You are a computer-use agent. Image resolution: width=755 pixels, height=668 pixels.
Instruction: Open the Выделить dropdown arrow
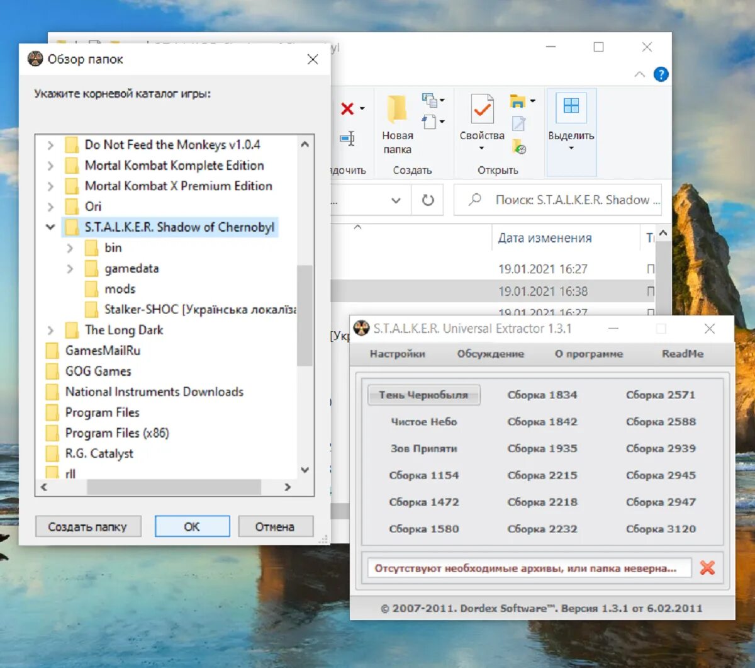click(571, 149)
